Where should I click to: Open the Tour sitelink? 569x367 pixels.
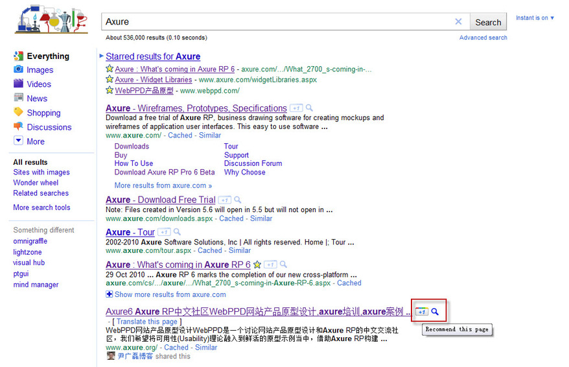pos(231,147)
